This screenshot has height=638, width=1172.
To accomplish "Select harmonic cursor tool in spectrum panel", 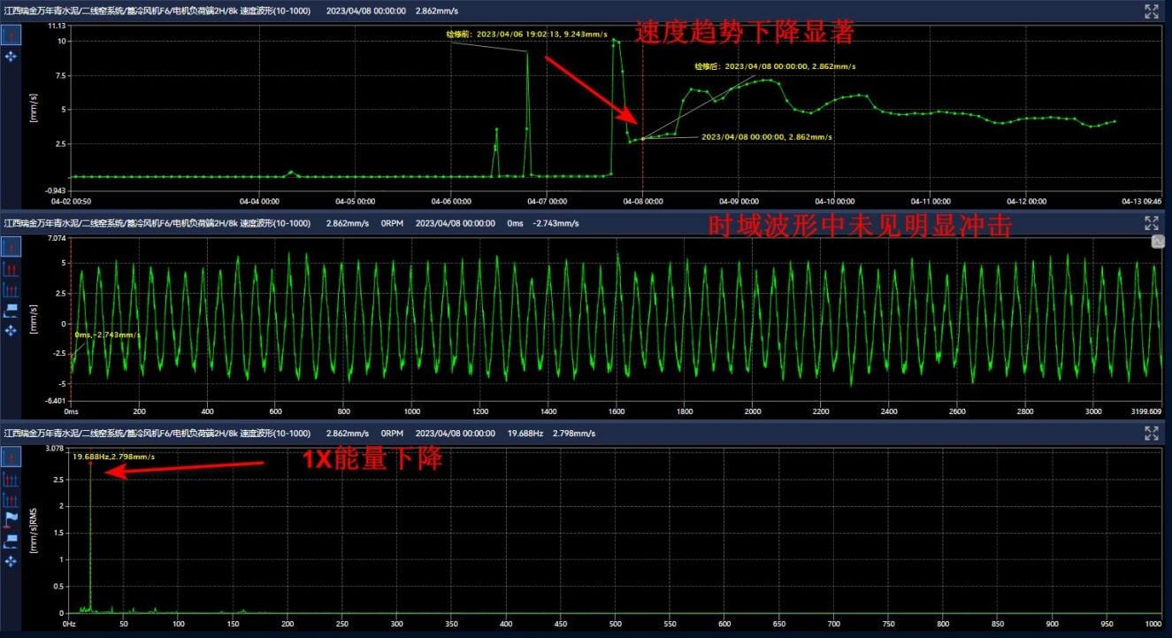I will [11, 479].
